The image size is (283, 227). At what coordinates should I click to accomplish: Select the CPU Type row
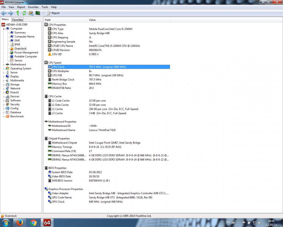click(x=109, y=29)
